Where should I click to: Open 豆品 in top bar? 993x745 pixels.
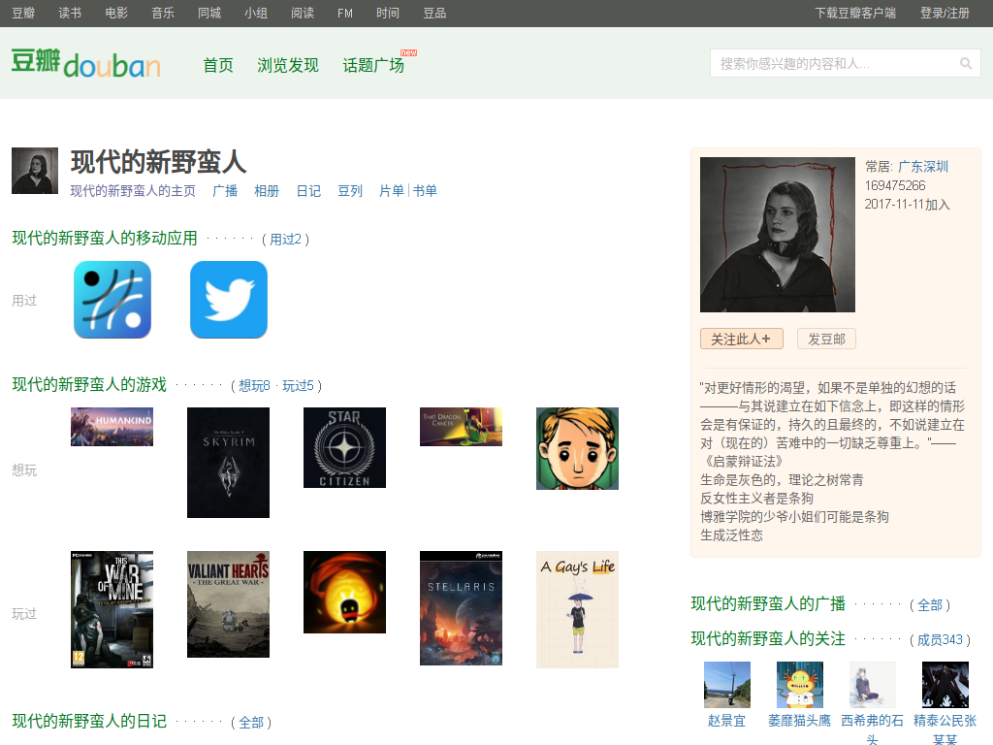point(434,14)
